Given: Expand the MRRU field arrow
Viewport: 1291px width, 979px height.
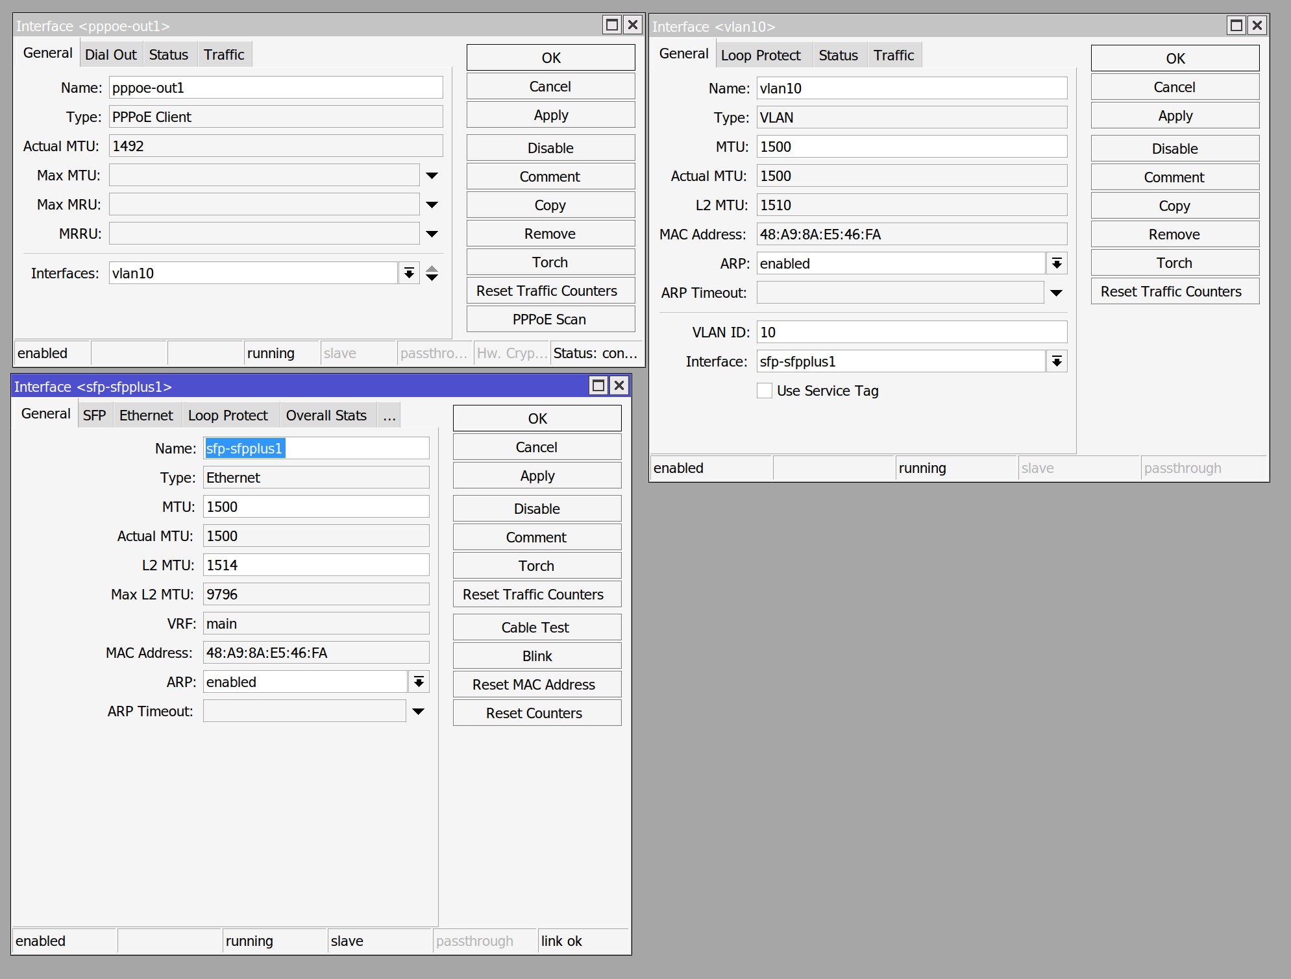Looking at the screenshot, I should click(432, 234).
